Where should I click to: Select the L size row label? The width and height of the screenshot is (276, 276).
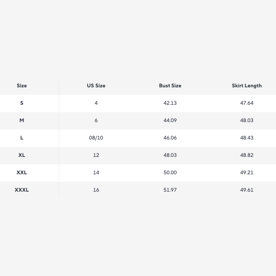point(22,138)
